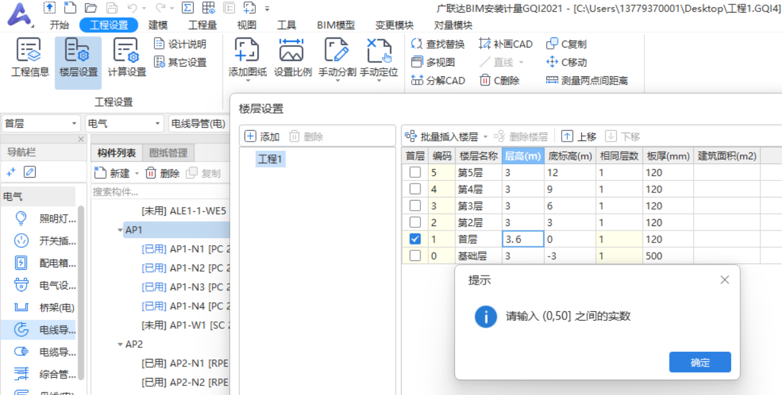
Task: Select 综合管 item in navigation
Action: pyautogui.click(x=44, y=373)
